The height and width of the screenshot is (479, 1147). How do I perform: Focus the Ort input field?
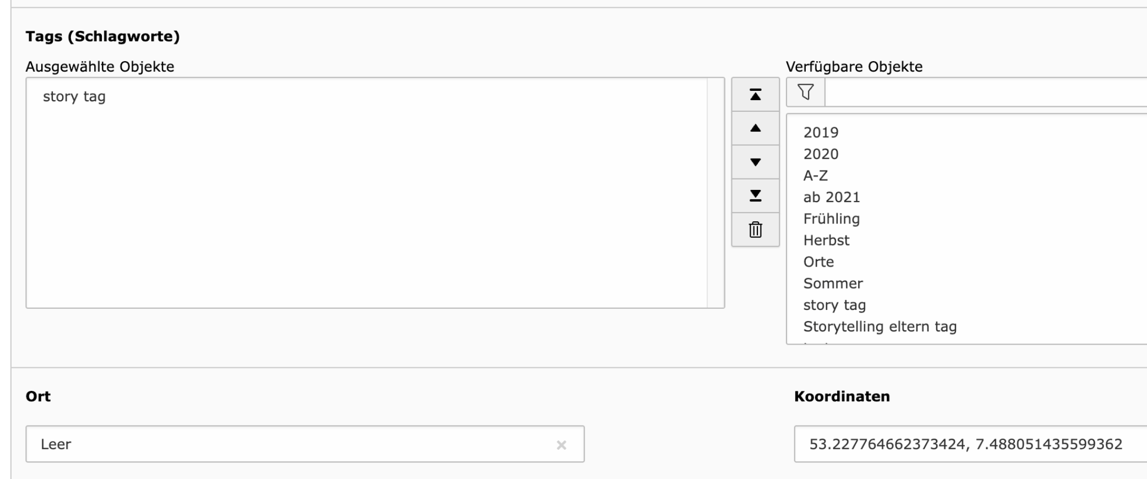[292, 444]
